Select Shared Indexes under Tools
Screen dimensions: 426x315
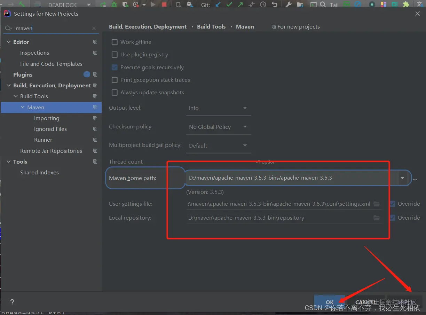coord(39,173)
